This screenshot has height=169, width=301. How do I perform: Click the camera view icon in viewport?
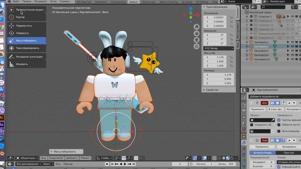pyautogui.click(x=197, y=40)
